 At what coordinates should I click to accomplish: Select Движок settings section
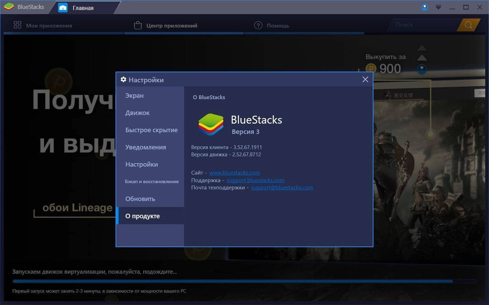point(150,113)
